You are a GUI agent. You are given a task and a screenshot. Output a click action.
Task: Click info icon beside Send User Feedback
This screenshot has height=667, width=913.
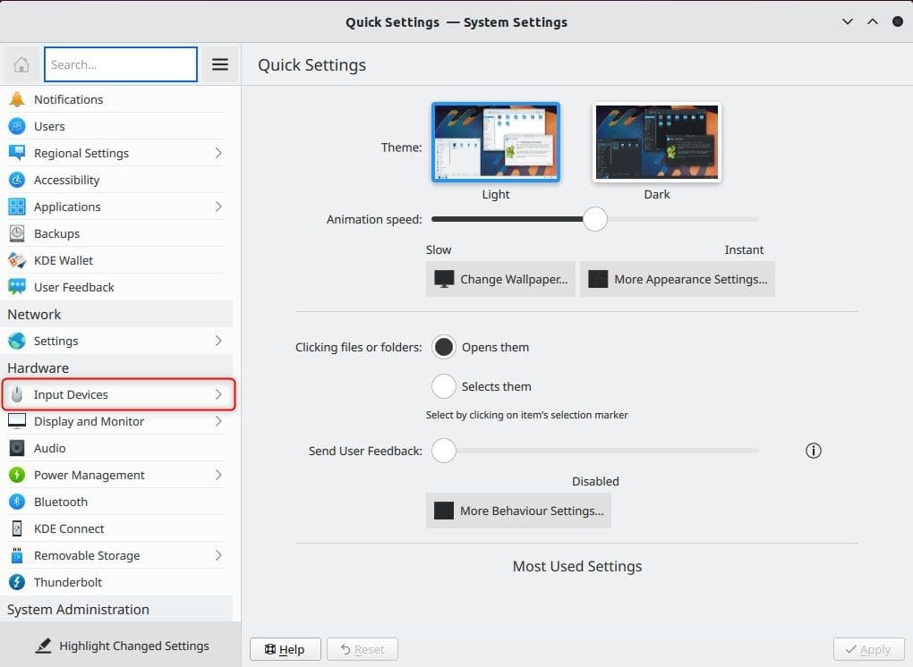click(813, 451)
